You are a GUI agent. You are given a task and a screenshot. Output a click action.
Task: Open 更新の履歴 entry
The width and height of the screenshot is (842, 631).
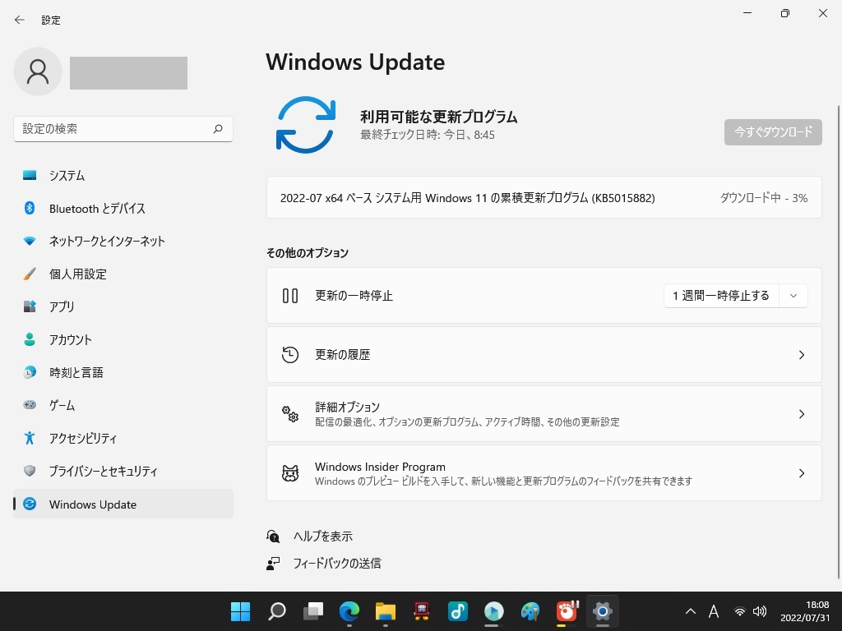tap(544, 355)
